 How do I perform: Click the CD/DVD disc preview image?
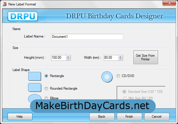(x=107, y=77)
